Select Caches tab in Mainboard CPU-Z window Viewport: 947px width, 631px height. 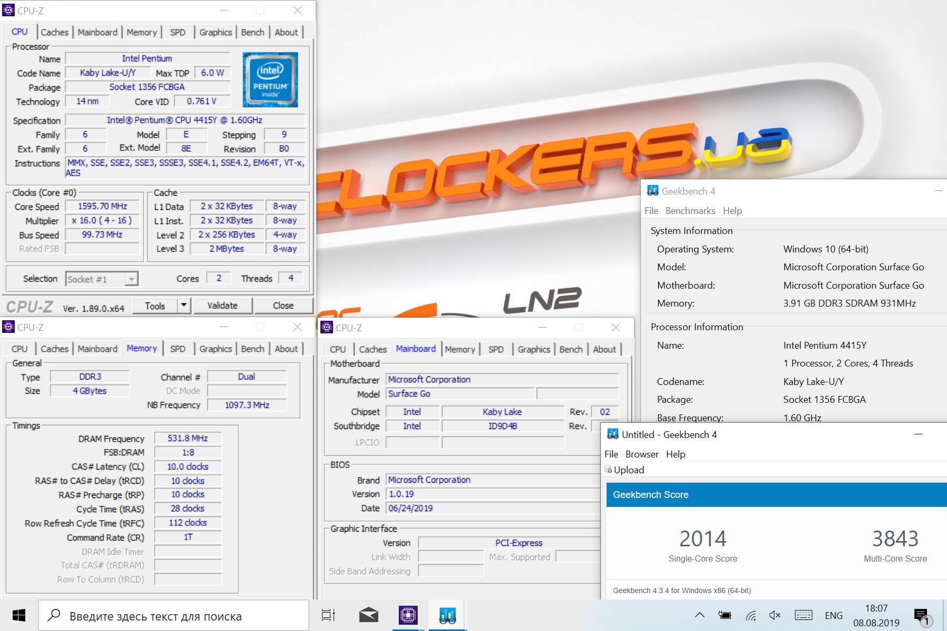tap(373, 349)
